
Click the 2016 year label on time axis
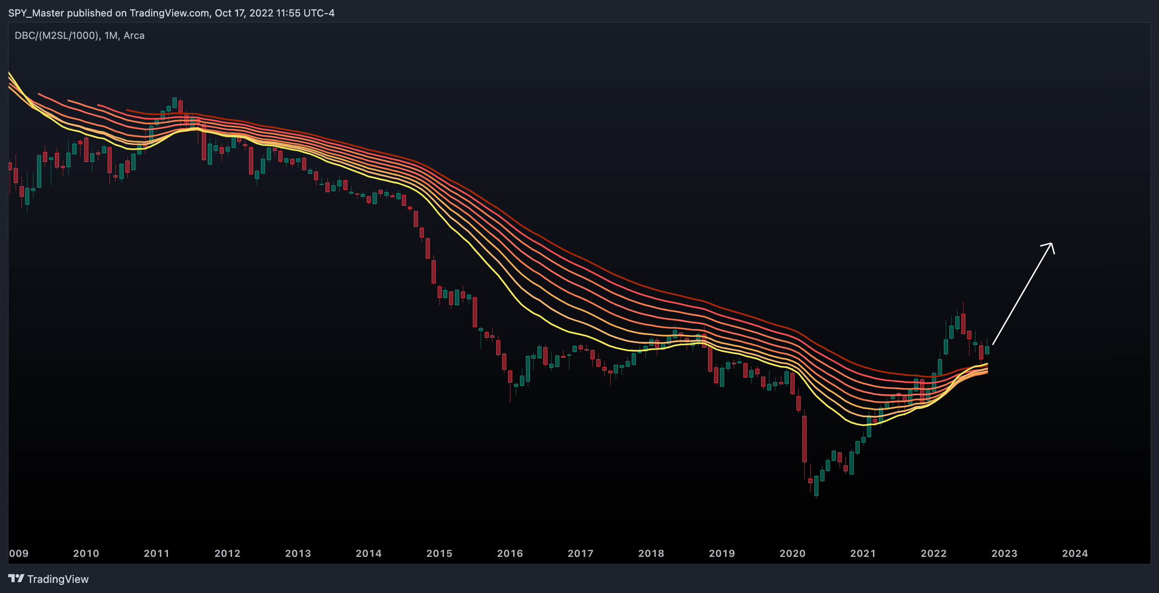coord(510,553)
